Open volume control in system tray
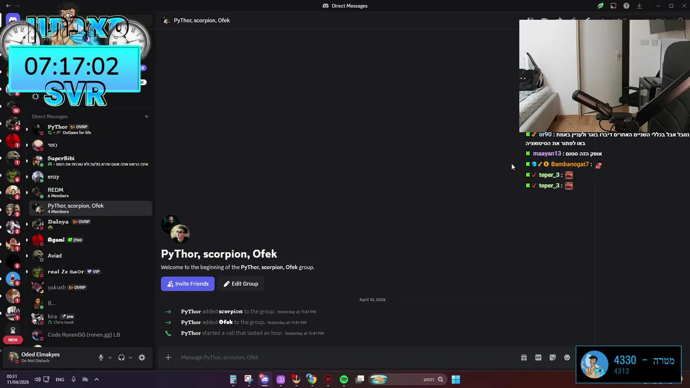The image size is (690, 388). [x=37, y=379]
